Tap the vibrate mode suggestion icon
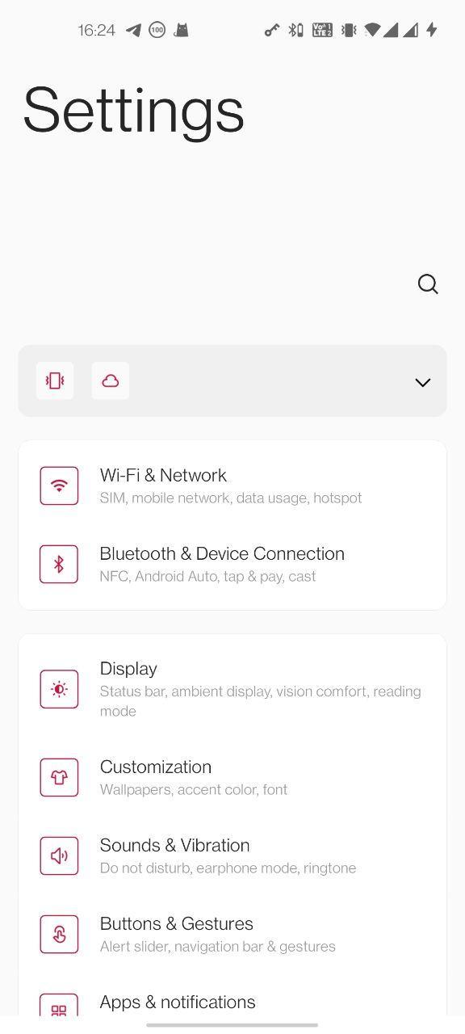The image size is (465, 1034). pyautogui.click(x=55, y=380)
